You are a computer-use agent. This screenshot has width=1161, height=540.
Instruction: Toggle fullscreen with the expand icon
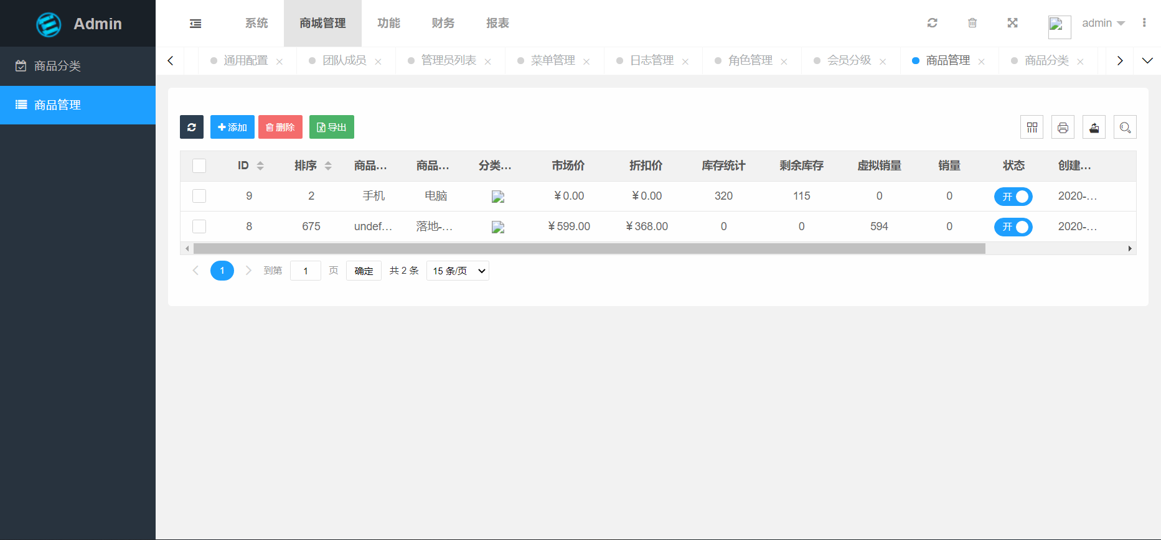[x=1013, y=23]
